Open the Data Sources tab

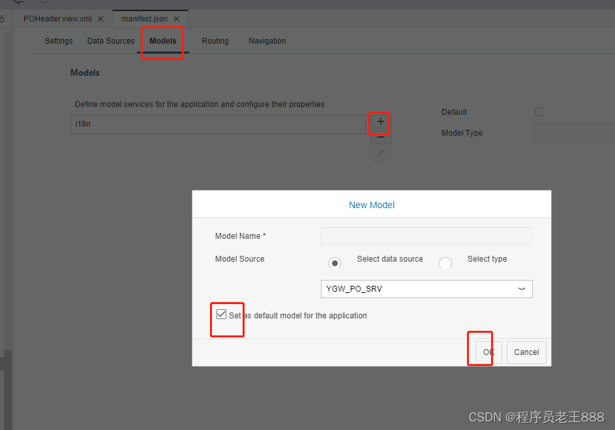pyautogui.click(x=111, y=41)
